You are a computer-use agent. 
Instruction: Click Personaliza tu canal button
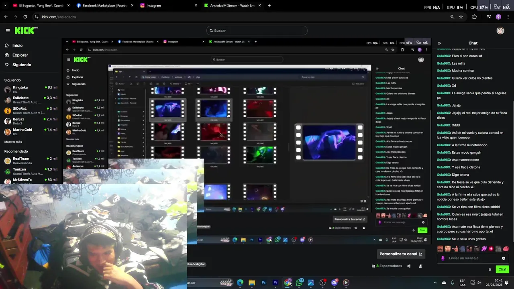tap(400, 254)
